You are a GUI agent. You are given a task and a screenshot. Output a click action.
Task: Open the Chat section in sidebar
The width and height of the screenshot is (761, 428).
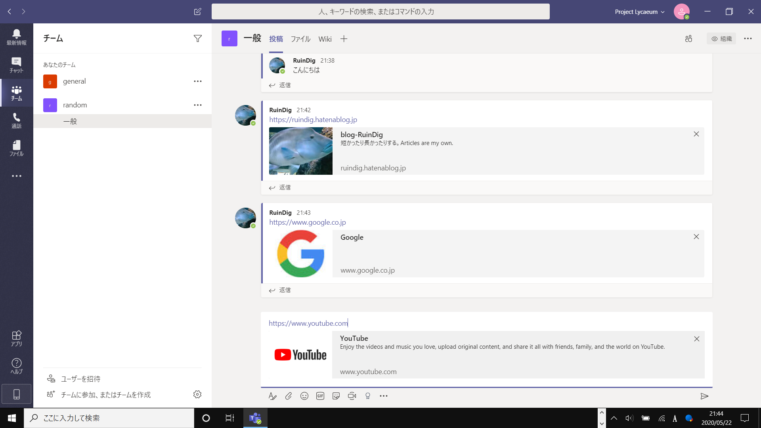[16, 65]
